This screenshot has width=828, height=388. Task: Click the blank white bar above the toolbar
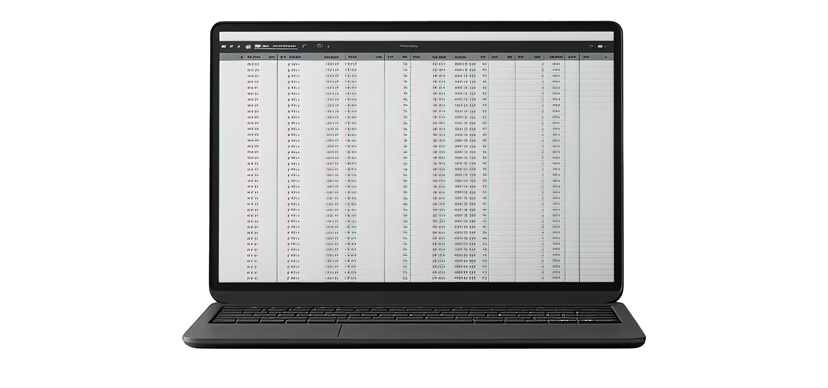coord(416,36)
